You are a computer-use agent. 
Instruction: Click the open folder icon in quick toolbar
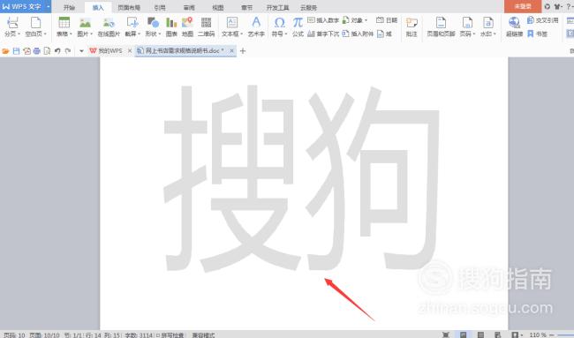5,51
